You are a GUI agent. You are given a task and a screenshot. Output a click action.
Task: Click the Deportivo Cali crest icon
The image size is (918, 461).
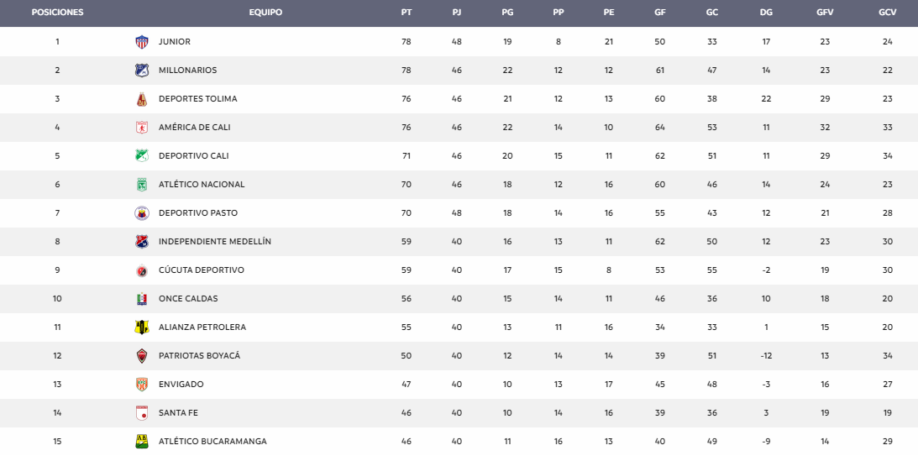click(x=142, y=156)
